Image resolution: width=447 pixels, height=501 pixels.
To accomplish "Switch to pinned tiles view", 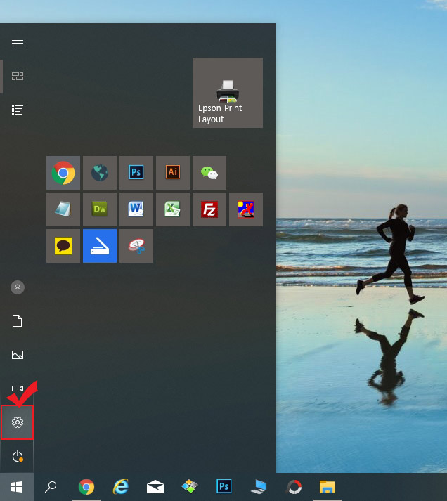I will coord(18,77).
